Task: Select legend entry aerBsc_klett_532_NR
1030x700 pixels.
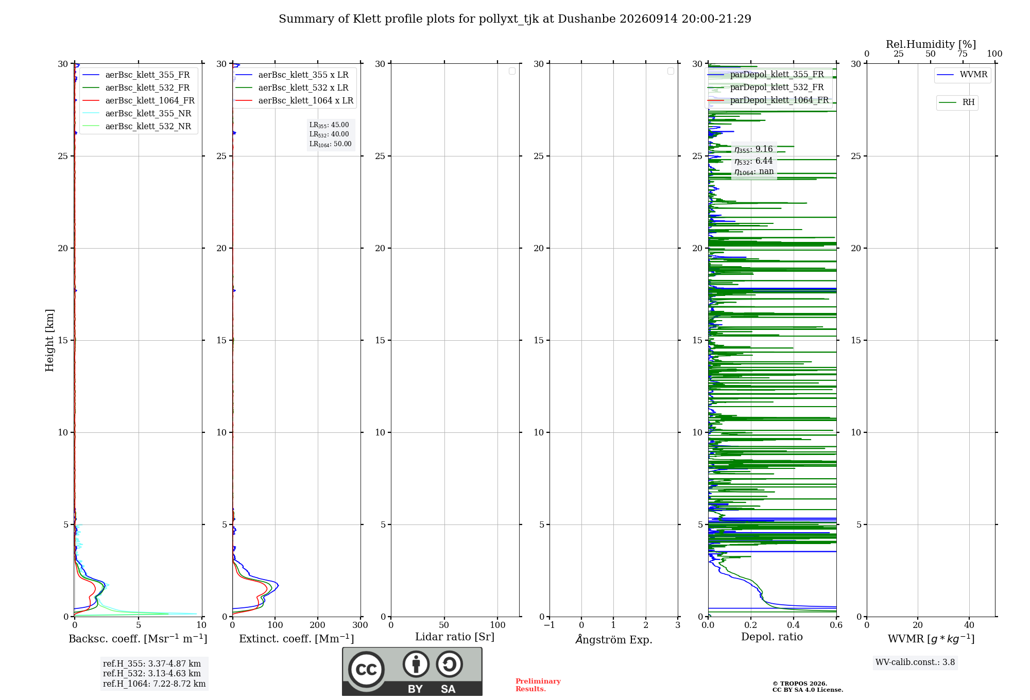Action: click(x=138, y=127)
